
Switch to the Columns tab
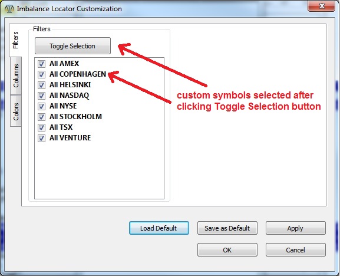(16, 75)
